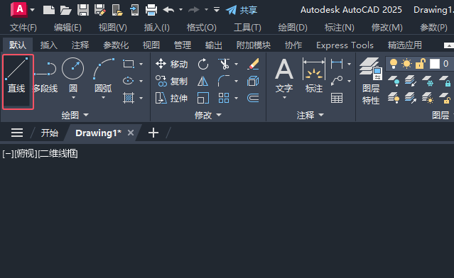The image size is (454, 278).
Task: Switch to the Parametric (参数化) ribbon tab
Action: coord(116,45)
